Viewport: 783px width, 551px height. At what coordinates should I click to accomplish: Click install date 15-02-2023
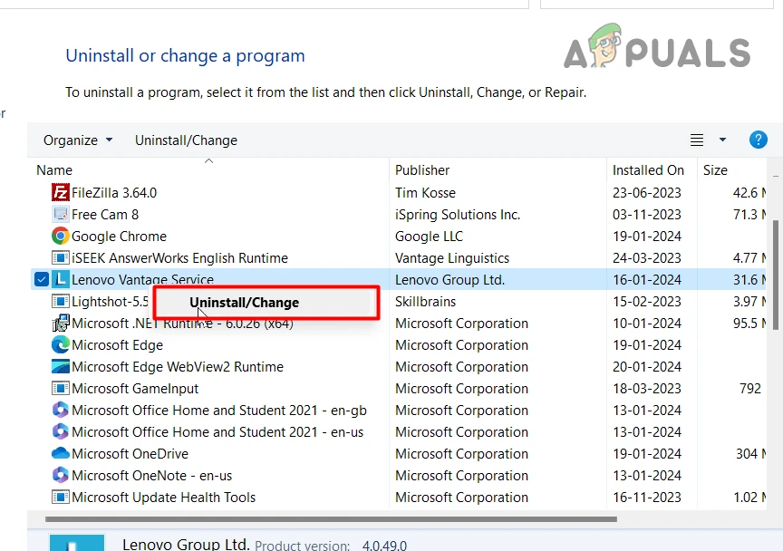coord(647,302)
